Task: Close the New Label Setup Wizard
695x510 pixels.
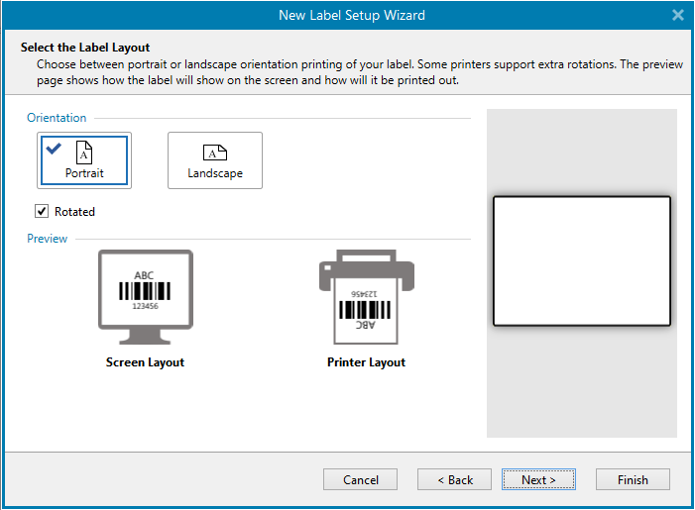Action: point(678,15)
